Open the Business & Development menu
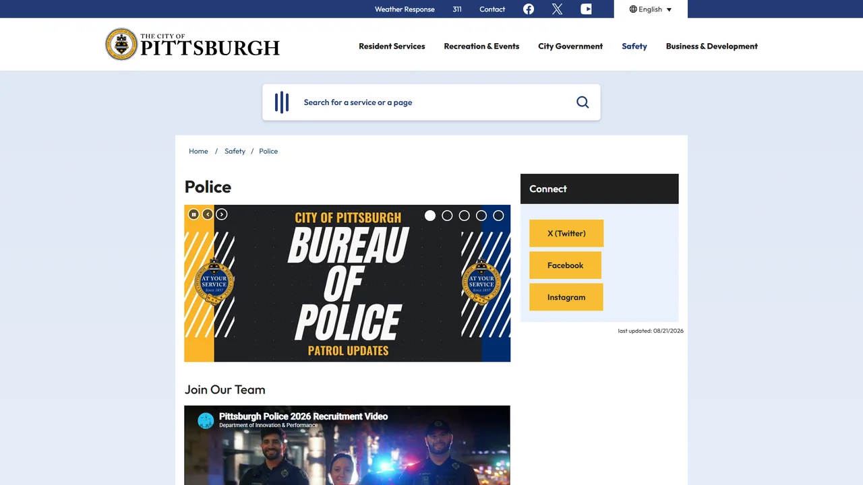Image resolution: width=863 pixels, height=485 pixels. [712, 46]
